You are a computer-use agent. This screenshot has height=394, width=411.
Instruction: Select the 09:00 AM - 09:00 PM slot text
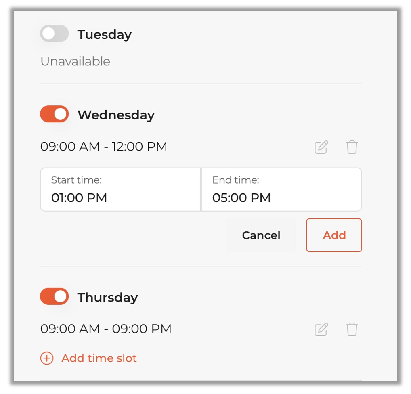click(106, 329)
